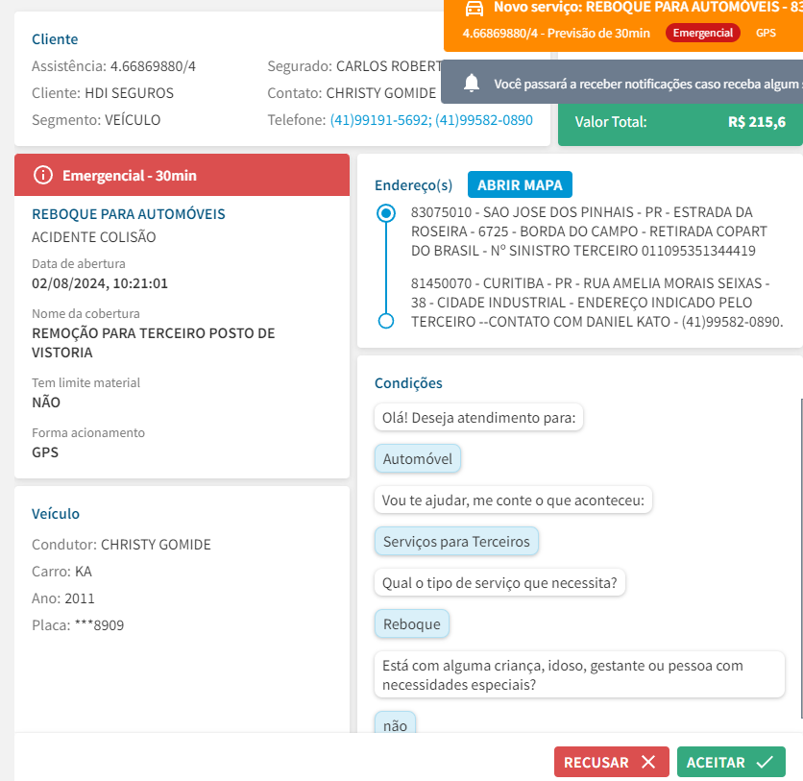Select the destination marker on the address route
The width and height of the screenshot is (803, 781).
click(x=386, y=321)
